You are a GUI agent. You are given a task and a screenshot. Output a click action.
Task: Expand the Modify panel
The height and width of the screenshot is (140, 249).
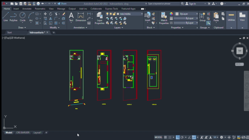pos(54,28)
